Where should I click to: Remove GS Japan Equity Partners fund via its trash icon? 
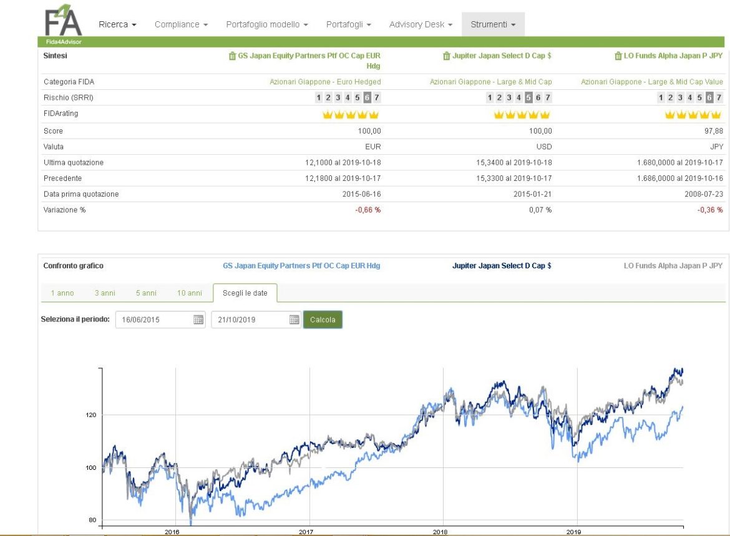pos(232,56)
